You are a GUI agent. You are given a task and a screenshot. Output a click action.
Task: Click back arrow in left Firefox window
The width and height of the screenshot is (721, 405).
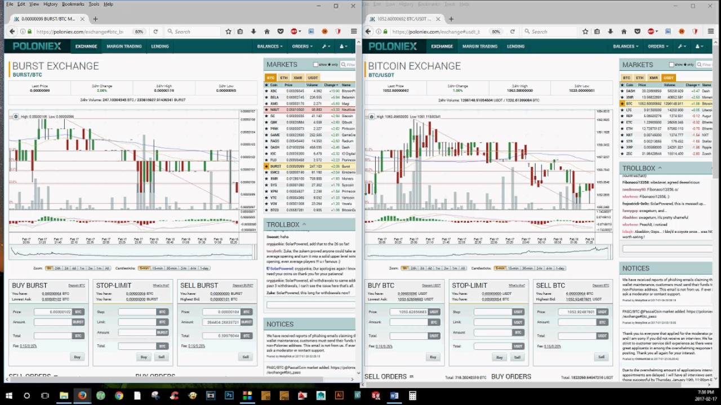12,31
